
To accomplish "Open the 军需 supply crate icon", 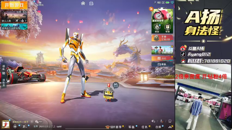I will [x=168, y=28].
